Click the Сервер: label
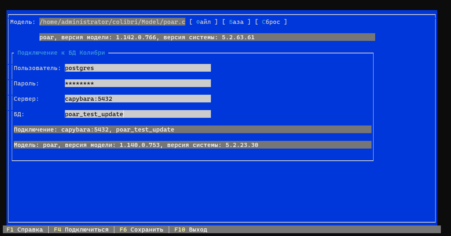Image resolution: width=451 pixels, height=236 pixels. 26,99
